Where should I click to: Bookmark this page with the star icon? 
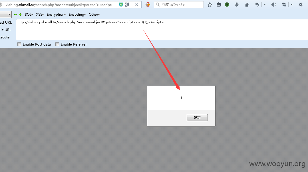pos(210,5)
